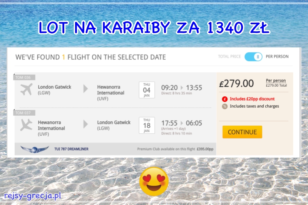Click the TOM 036 flight number tag

(x=24, y=77)
